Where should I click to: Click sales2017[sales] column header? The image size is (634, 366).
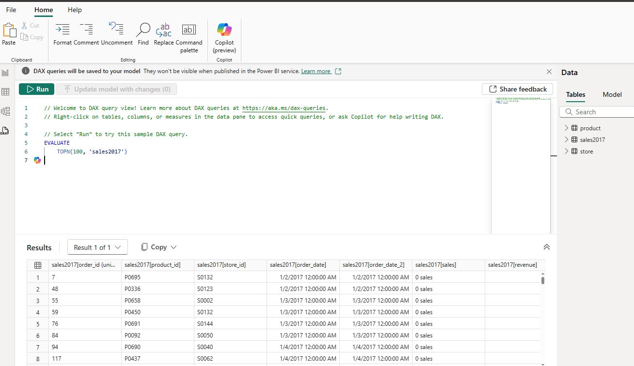pos(448,265)
